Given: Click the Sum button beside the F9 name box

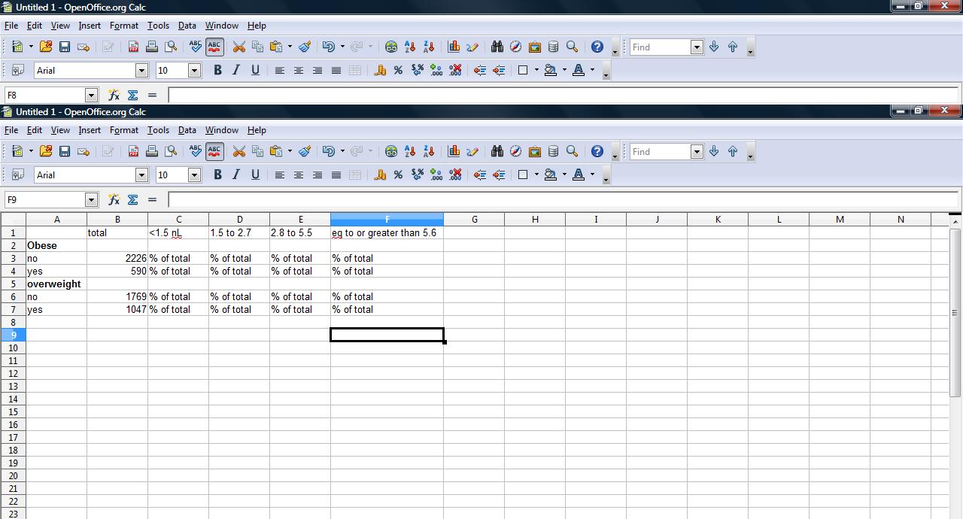Looking at the screenshot, I should [x=133, y=200].
